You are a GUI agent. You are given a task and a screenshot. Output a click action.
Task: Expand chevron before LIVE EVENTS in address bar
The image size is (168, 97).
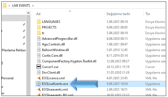coord(9,6)
